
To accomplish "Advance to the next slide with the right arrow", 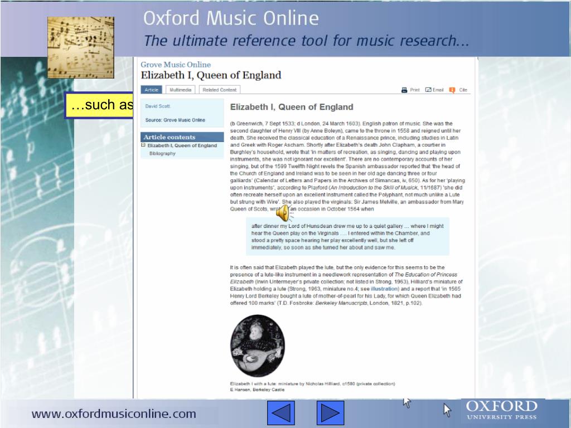I will coord(330,413).
